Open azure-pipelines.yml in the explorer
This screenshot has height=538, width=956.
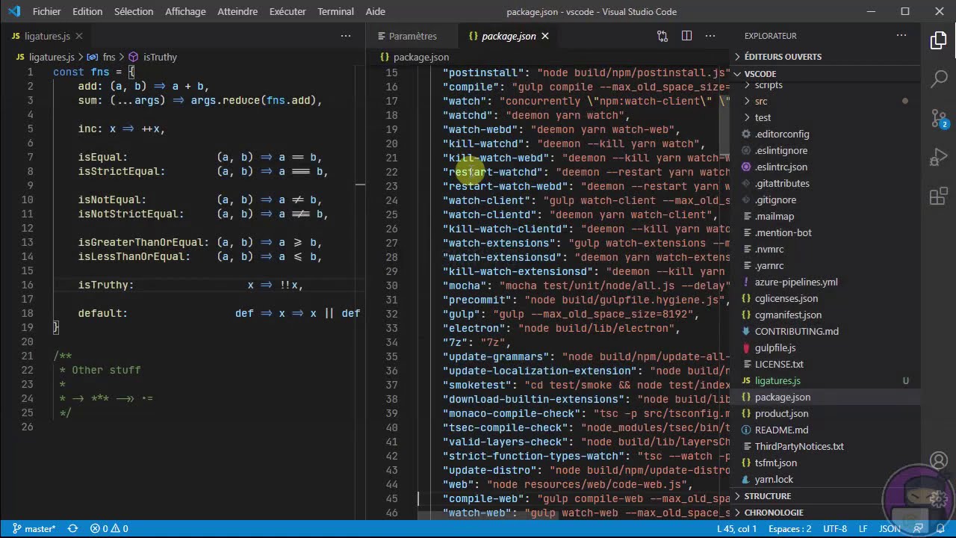click(x=825, y=282)
